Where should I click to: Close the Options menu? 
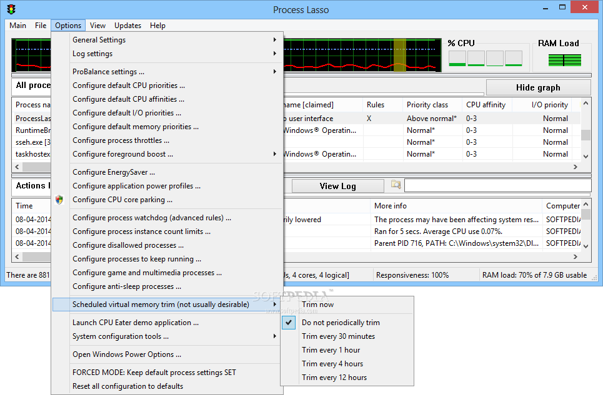(68, 26)
